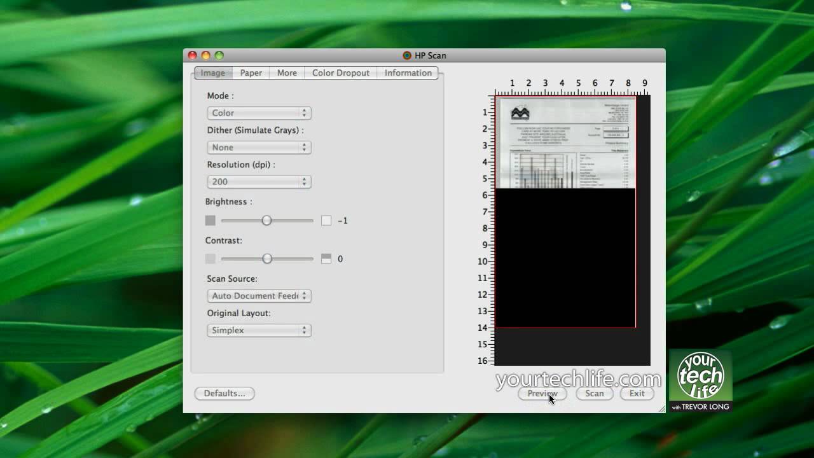Open the Mode dropdown showing Color

(259, 113)
